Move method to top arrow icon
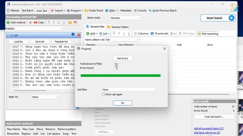Viewport: 243px width, 136px height. [49, 23]
